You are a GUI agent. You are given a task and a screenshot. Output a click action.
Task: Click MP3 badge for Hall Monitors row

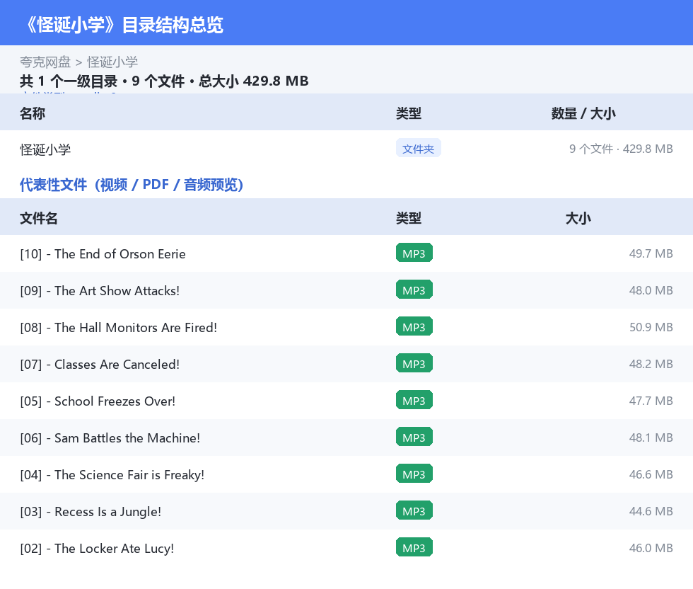click(414, 326)
